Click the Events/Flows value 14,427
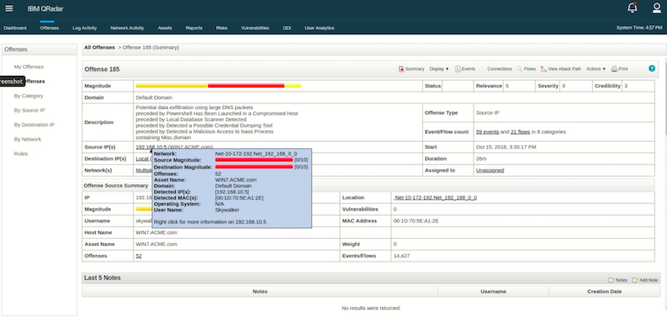Viewport: 667px width, 329px height. click(402, 256)
